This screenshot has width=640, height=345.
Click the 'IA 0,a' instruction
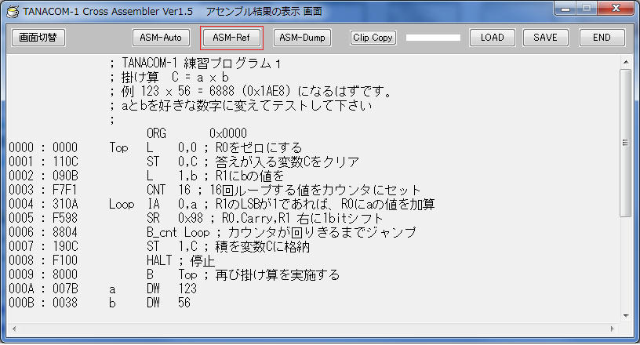coord(172,204)
